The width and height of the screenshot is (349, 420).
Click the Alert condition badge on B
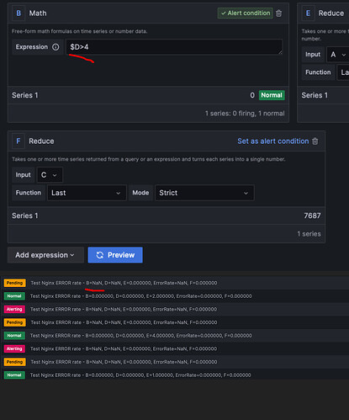pos(246,13)
